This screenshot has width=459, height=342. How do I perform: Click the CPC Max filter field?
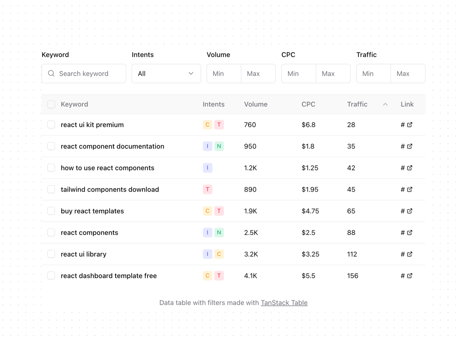coord(333,74)
